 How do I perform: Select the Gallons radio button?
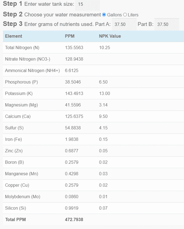[104, 15]
